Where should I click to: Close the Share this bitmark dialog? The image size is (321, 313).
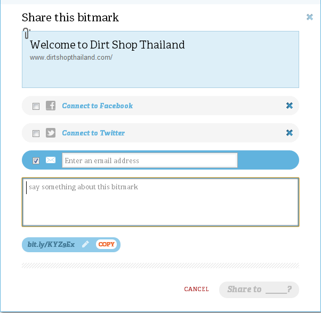(x=310, y=17)
